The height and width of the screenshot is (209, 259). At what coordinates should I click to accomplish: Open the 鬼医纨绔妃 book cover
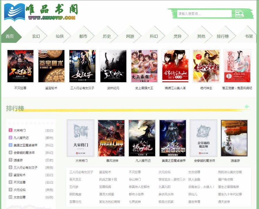pos(237,66)
